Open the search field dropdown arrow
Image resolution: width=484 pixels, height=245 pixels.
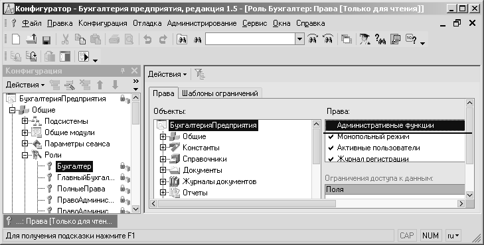point(299,39)
